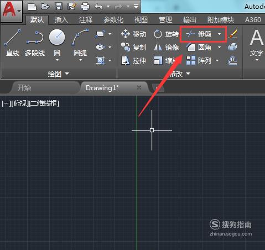Go to the 输出 ribbon tab
This screenshot has height=250, width=265.
189,19
